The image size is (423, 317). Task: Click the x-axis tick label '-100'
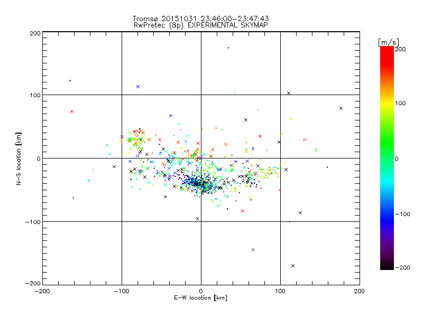pos(122,292)
